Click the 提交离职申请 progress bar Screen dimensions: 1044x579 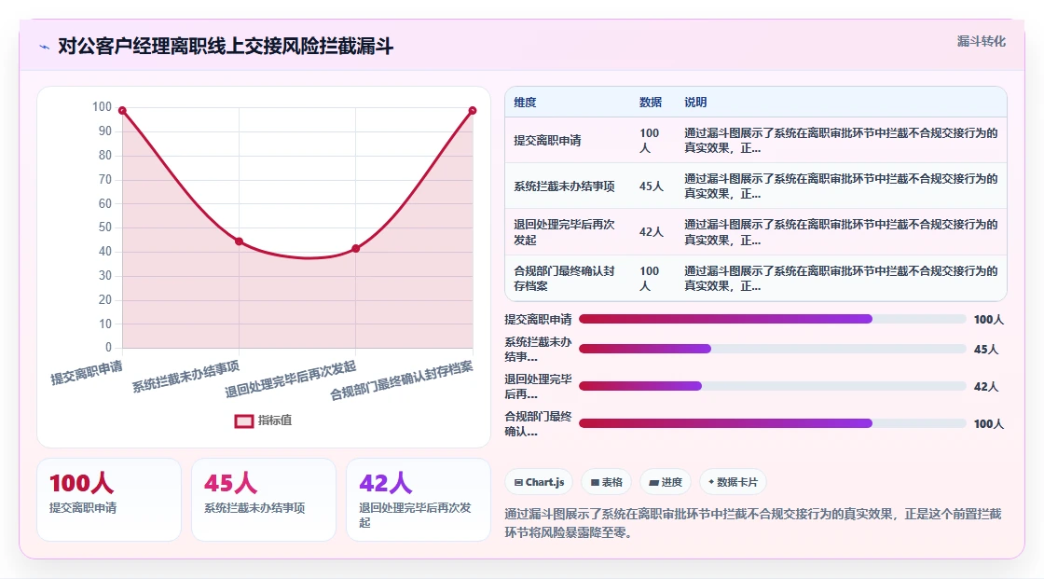[773, 319]
